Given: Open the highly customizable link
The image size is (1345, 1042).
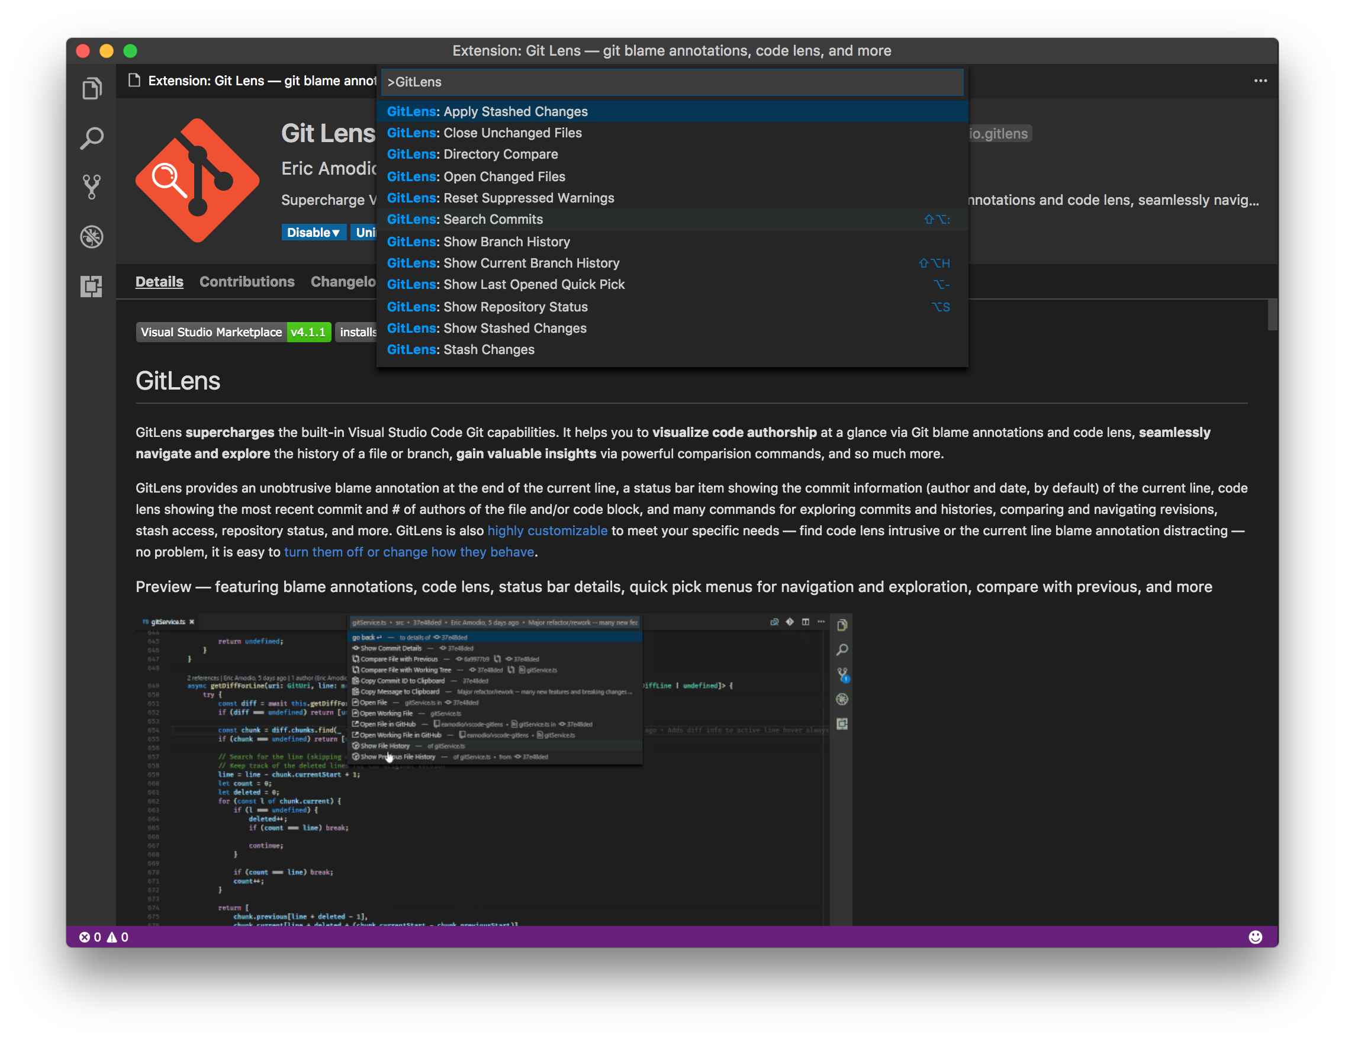Looking at the screenshot, I should tap(548, 530).
